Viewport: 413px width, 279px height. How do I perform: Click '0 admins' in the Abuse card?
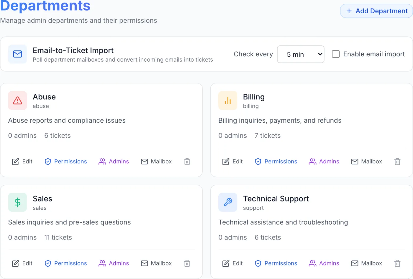pyautogui.click(x=22, y=136)
